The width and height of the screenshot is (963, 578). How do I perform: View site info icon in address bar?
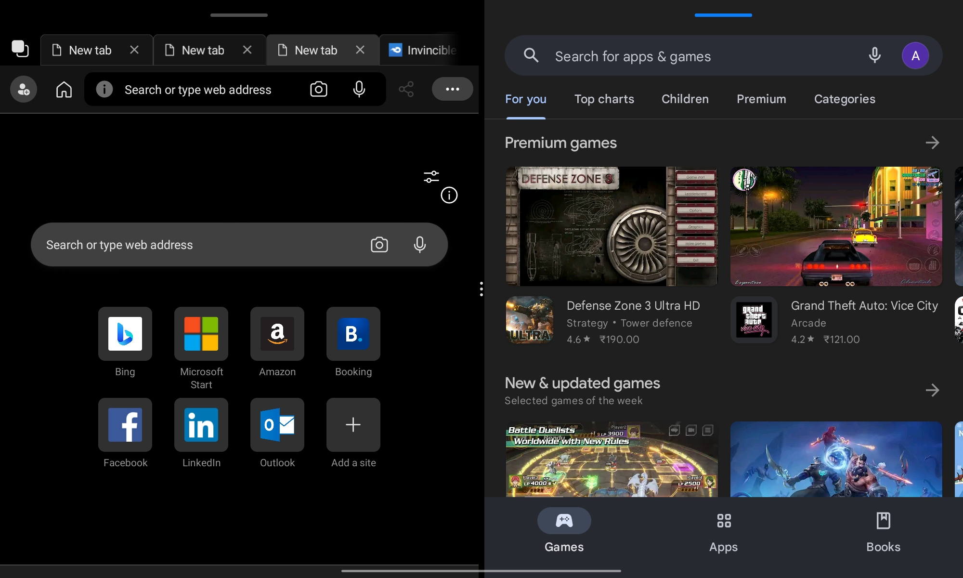point(104,89)
